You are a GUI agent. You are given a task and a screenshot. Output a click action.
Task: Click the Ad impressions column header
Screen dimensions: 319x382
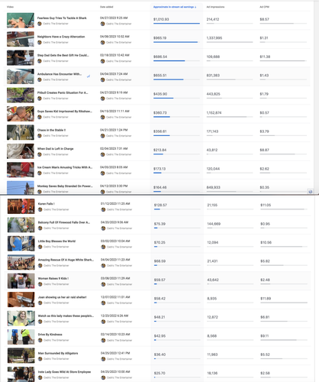(x=215, y=7)
